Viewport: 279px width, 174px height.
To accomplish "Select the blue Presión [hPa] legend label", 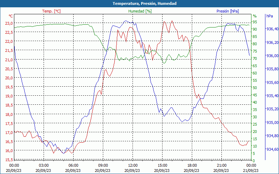I will click(x=228, y=11).
